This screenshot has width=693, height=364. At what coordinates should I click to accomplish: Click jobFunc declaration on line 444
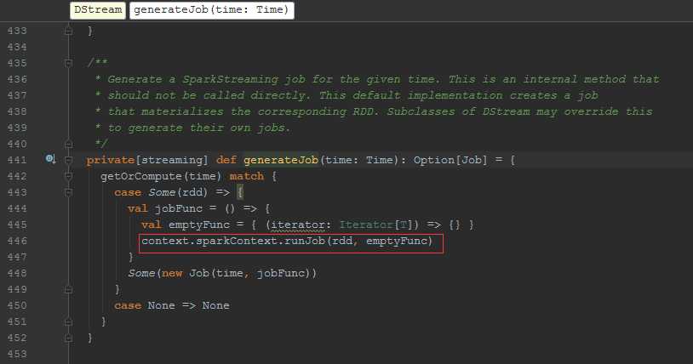click(x=179, y=208)
